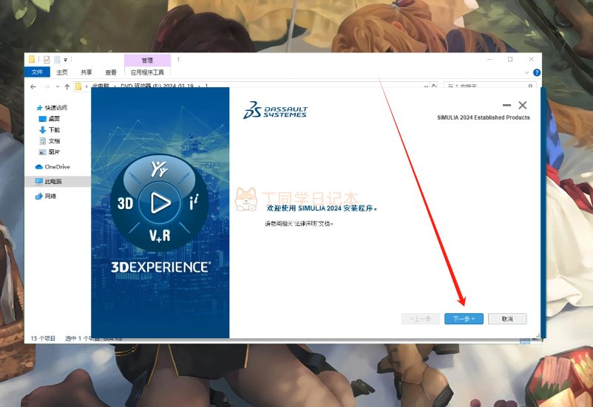Switch to the 主页 (Home) ribbon tab

tap(62, 72)
